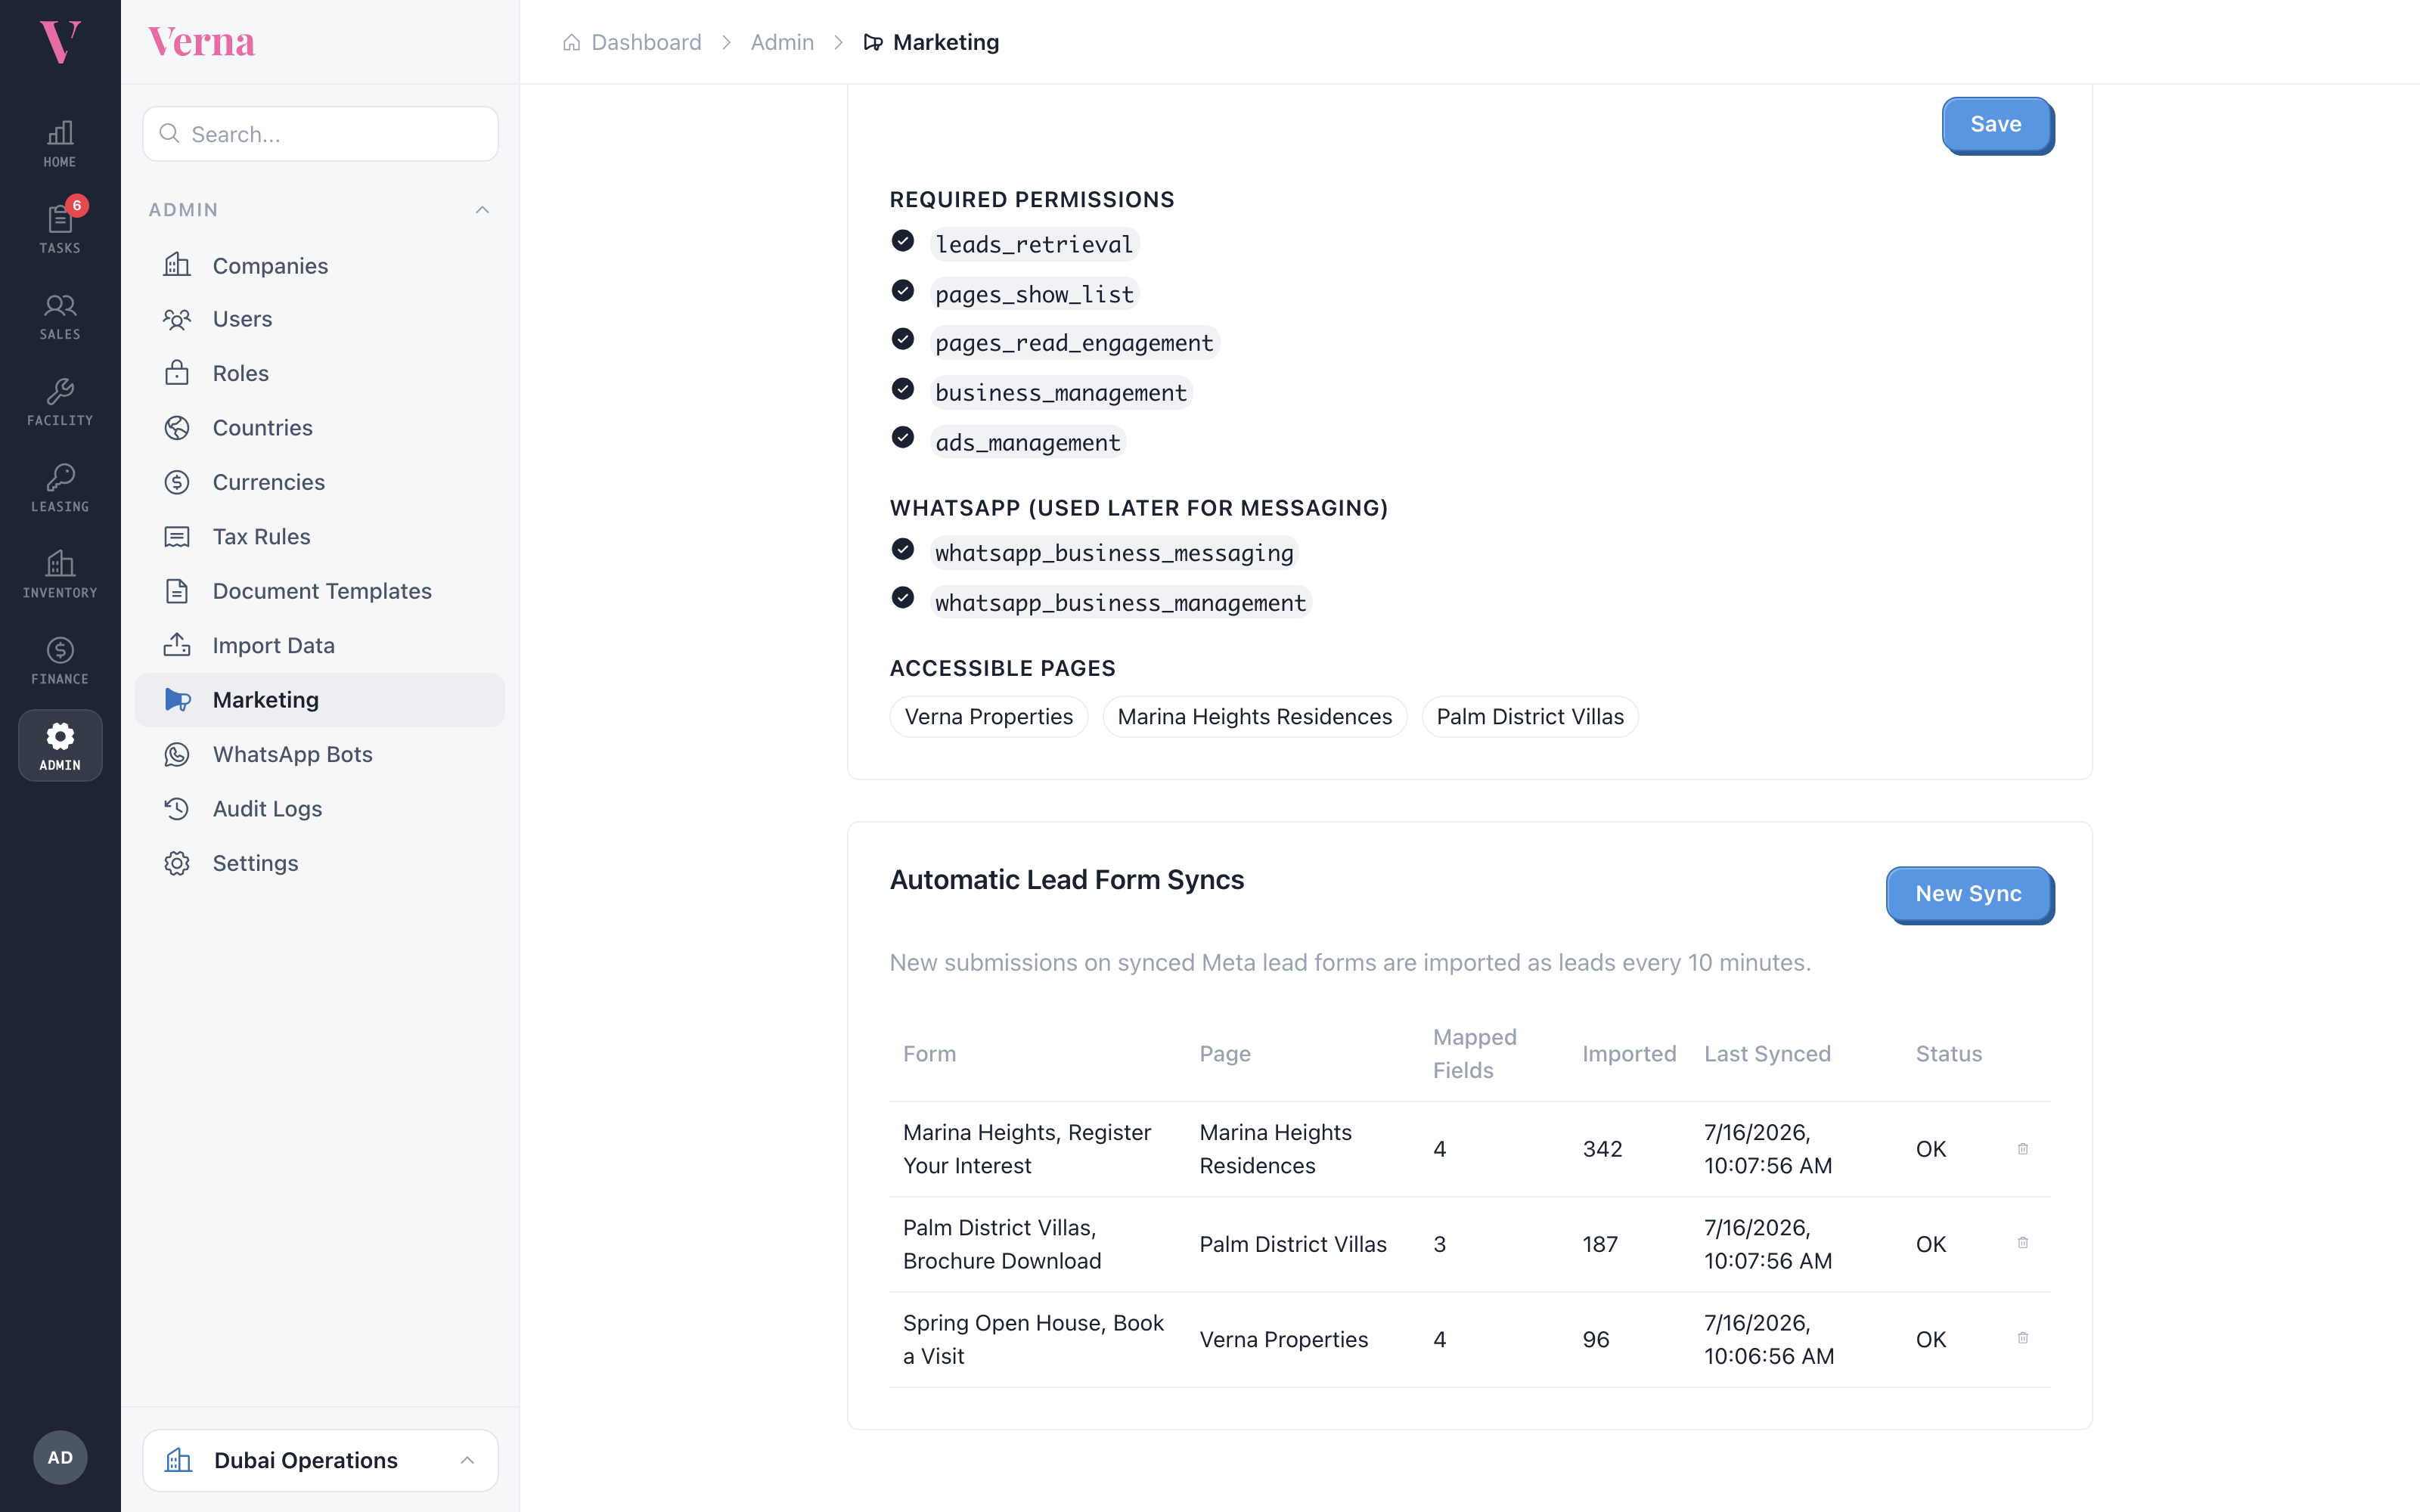Screen dimensions: 2420x1512
Task: Click the ads_management permission label
Action: click(1028, 442)
